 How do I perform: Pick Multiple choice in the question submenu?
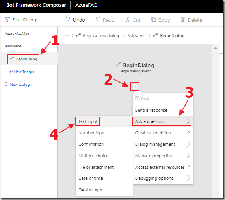104,156
